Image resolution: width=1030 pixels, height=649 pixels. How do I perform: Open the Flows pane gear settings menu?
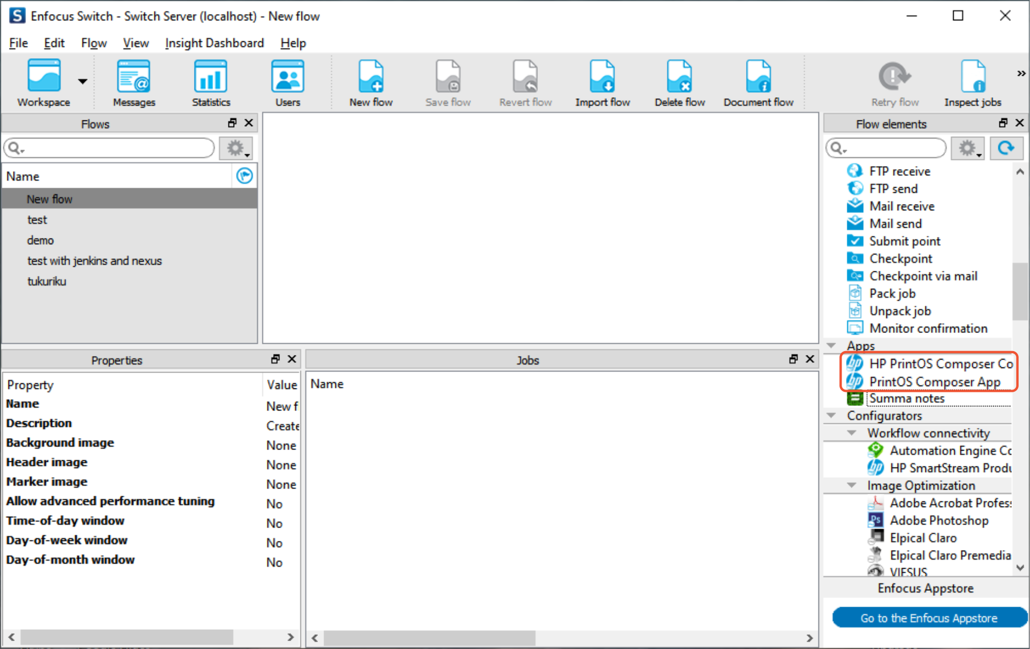pyautogui.click(x=236, y=148)
